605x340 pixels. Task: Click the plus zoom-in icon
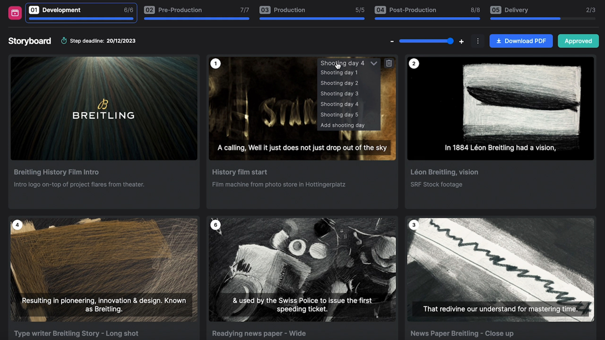(x=461, y=42)
